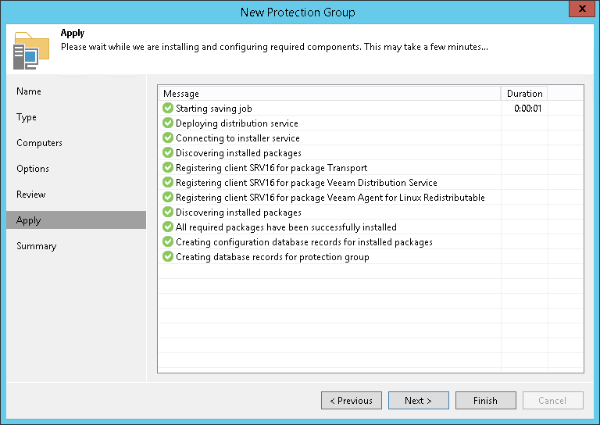Select the Apply step in sidebar

(76, 220)
